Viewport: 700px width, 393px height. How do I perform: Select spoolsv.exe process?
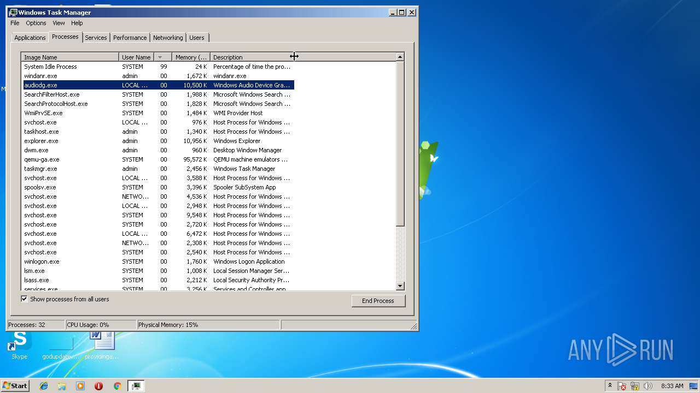tap(159, 187)
